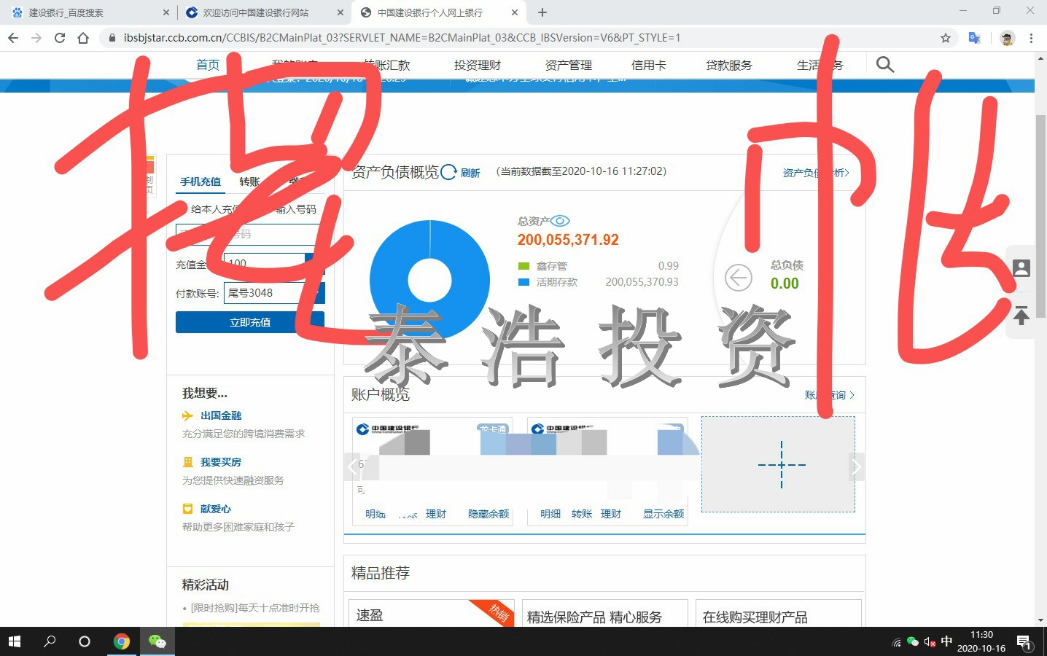
Task: Open the 投资理财 navigation menu
Action: [478, 65]
